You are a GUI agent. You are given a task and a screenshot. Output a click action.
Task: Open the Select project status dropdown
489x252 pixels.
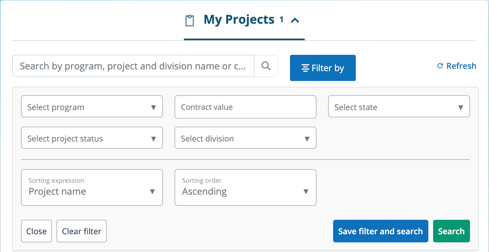pyautogui.click(x=92, y=138)
